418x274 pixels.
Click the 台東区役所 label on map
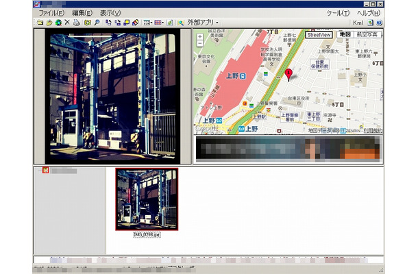299,99
